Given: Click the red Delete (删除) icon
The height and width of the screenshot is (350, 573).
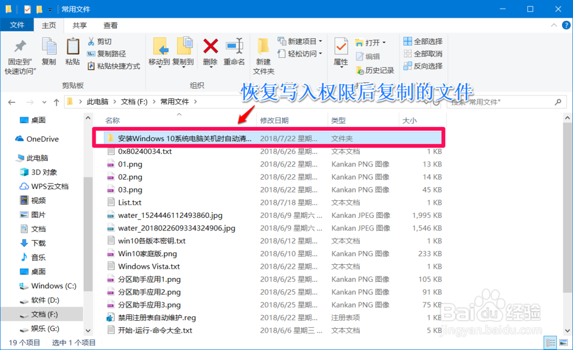Looking at the screenshot, I should pos(210,53).
